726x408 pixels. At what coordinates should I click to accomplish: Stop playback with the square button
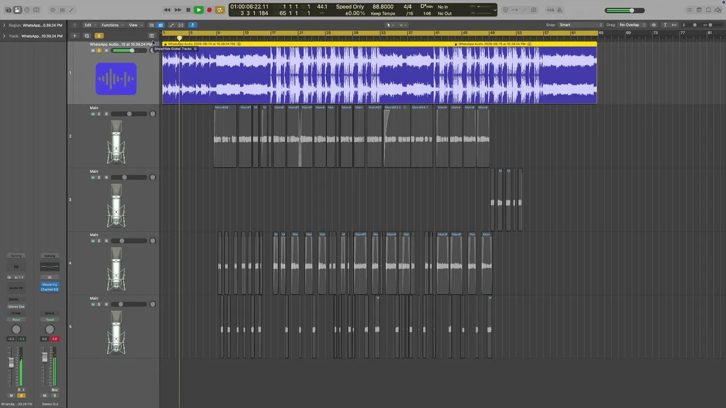188,10
